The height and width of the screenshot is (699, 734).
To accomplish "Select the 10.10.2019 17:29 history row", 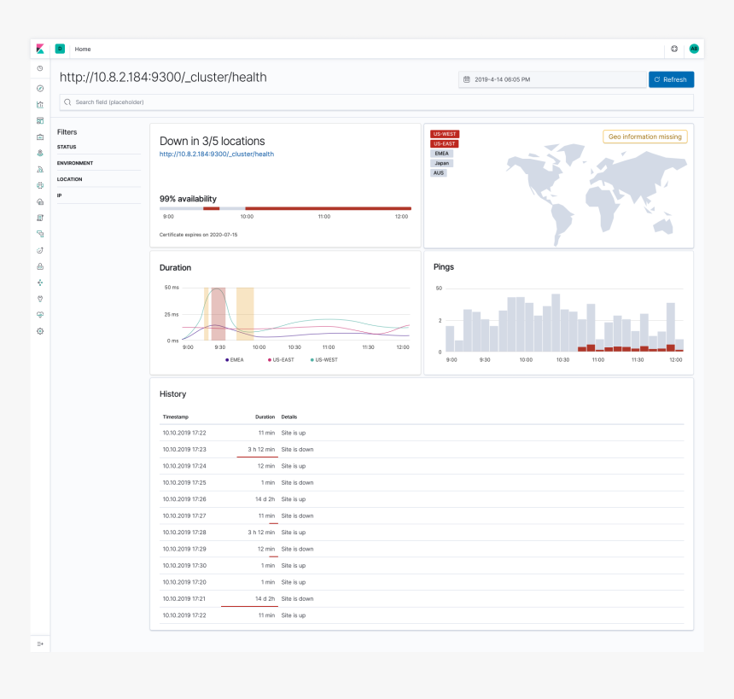I will click(422, 549).
